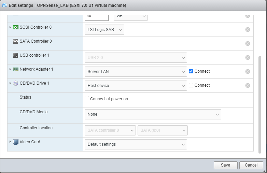Open USB 2.0 controller type dropdown
Screen dimensions: 267x173
(x=136, y=58)
